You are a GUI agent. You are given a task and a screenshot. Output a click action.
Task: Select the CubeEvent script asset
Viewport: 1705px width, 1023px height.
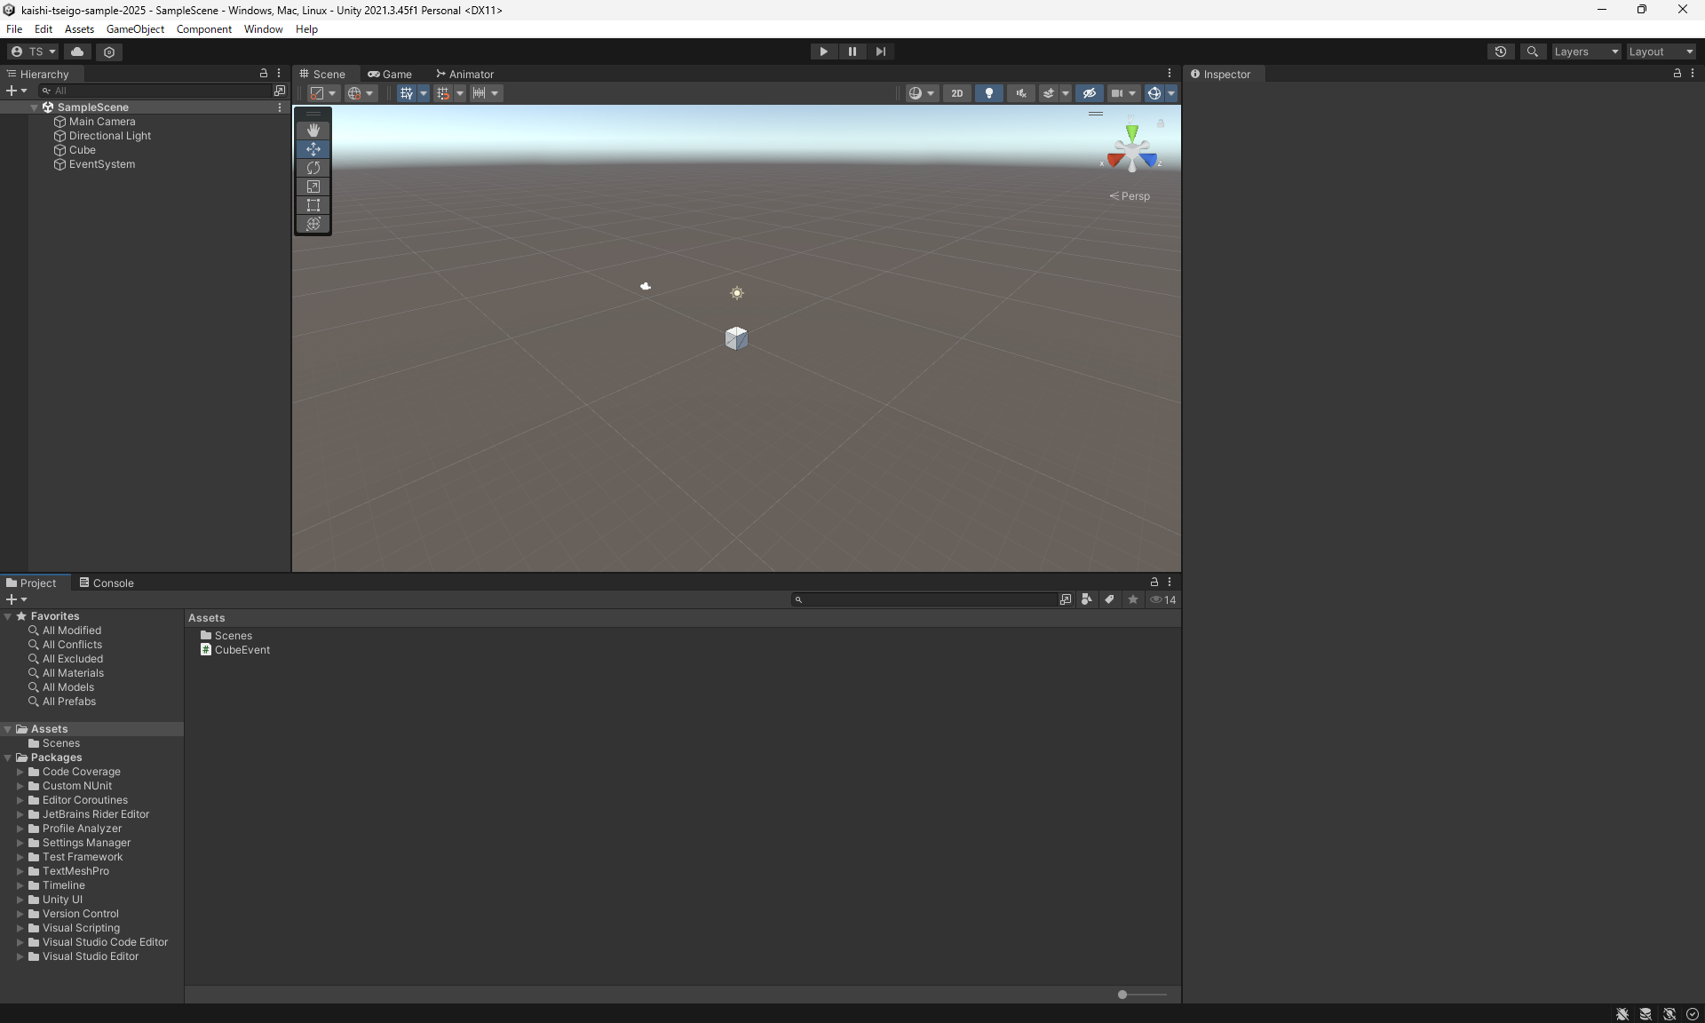242,650
